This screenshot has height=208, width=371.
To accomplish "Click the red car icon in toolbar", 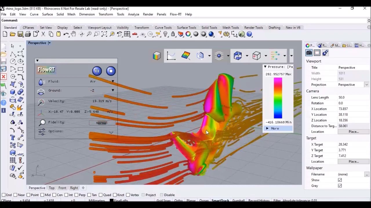I will (x=135, y=34).
